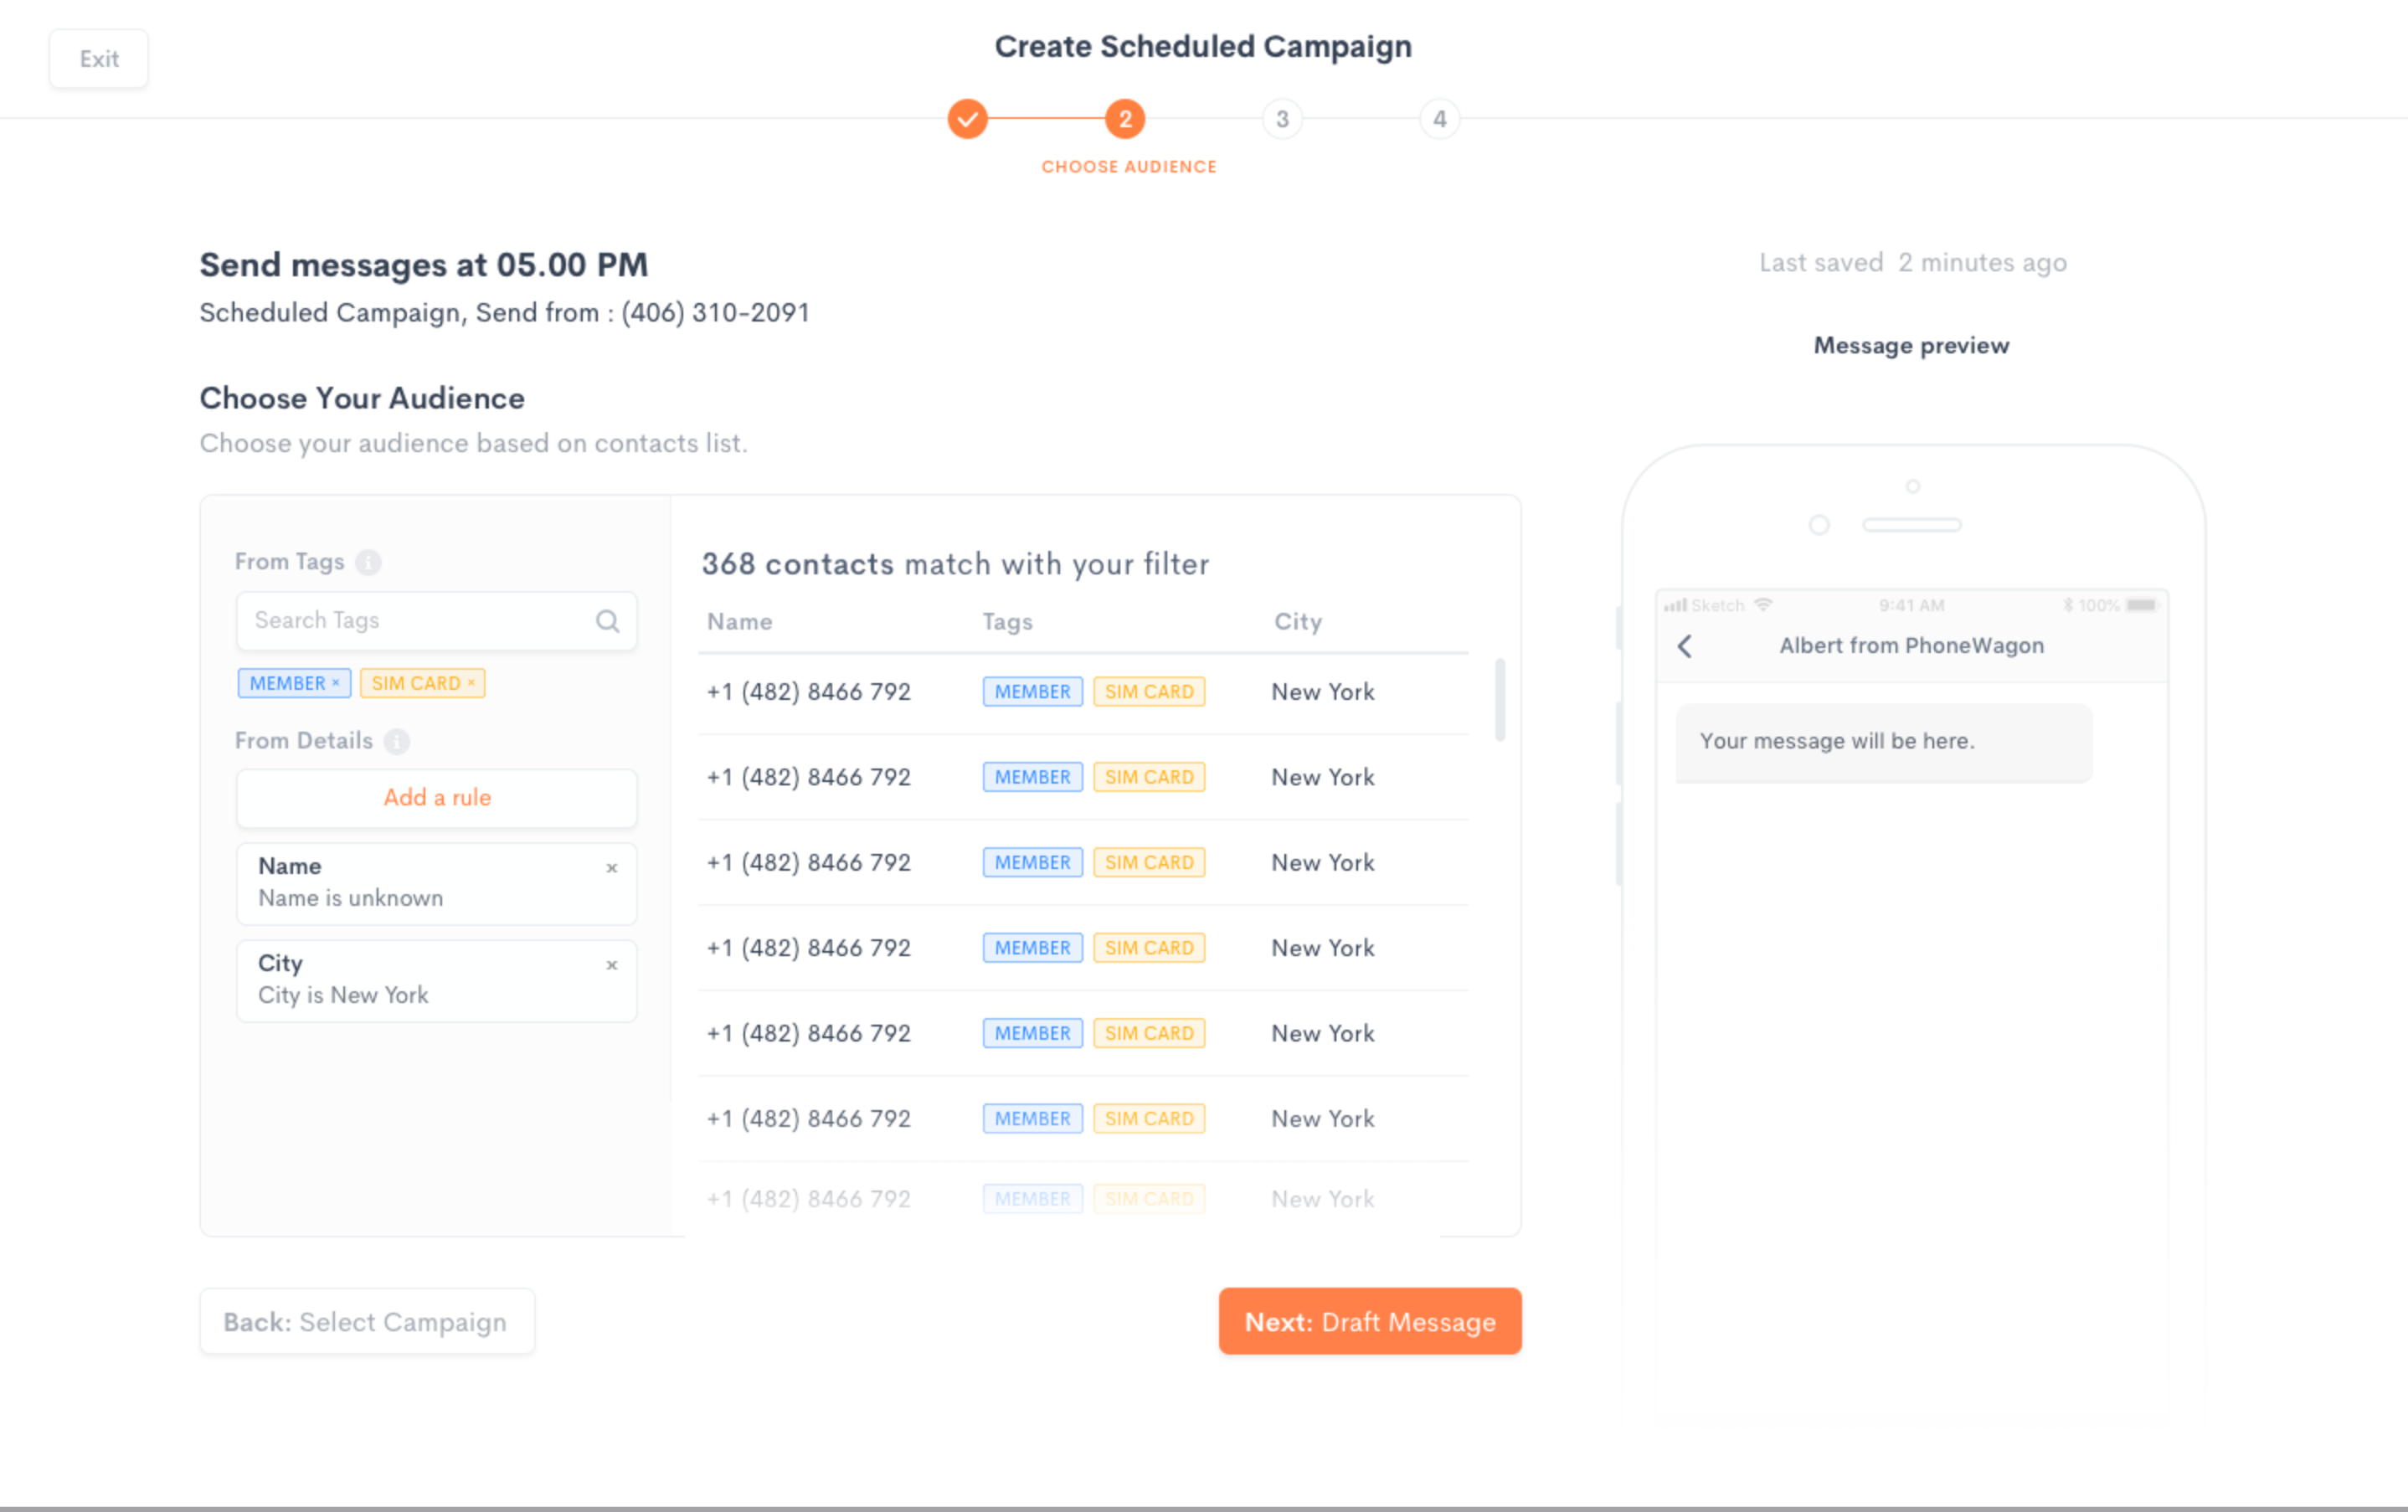Delete the Name is unknown rule
Image resolution: width=2408 pixels, height=1512 pixels.
point(612,868)
